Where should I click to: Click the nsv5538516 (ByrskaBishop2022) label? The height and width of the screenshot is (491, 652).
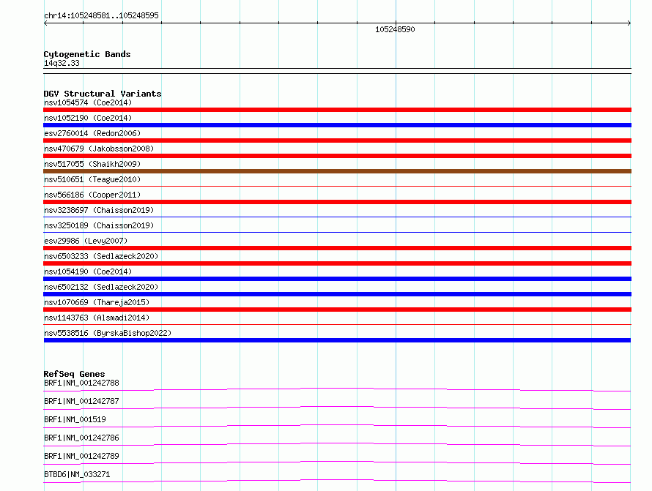tap(108, 333)
